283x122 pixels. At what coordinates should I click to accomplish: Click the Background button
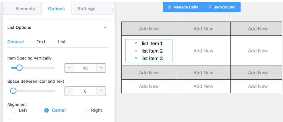click(222, 7)
